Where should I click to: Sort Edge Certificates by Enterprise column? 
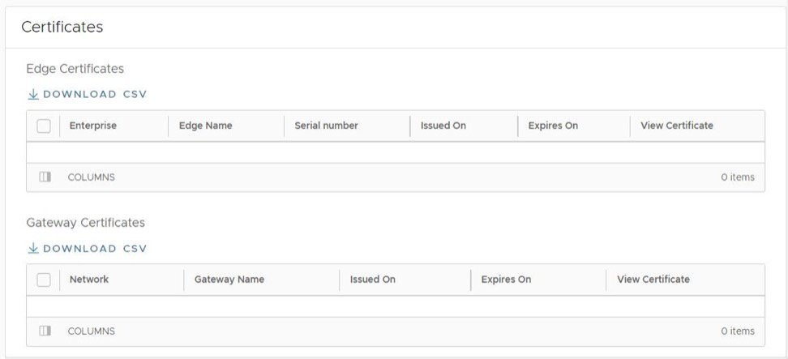click(x=94, y=126)
